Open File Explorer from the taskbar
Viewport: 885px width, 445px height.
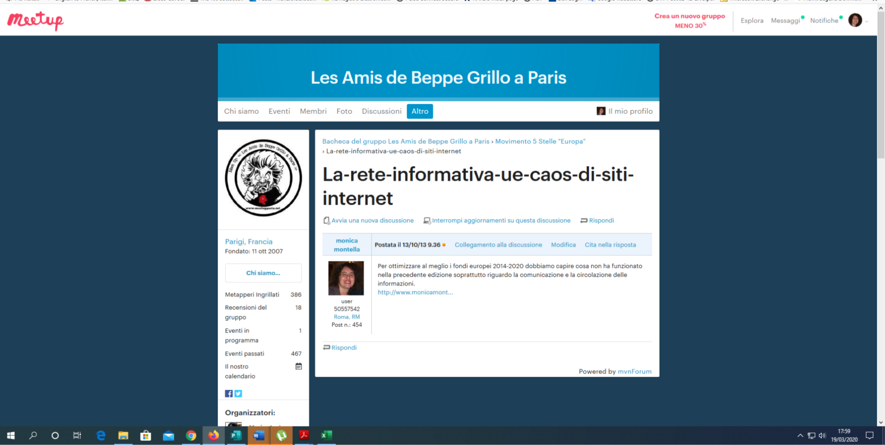tap(123, 435)
